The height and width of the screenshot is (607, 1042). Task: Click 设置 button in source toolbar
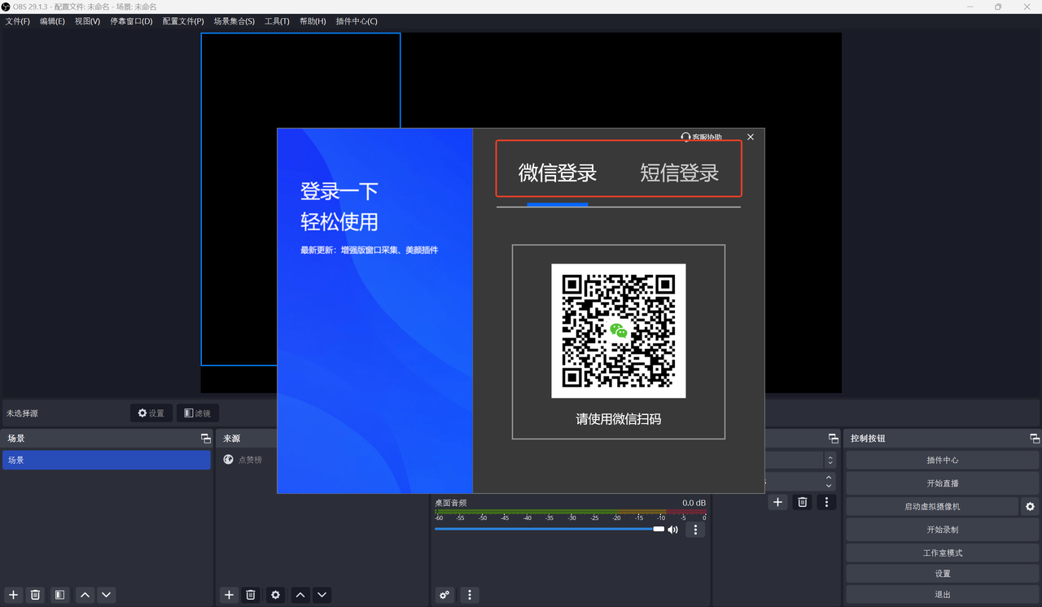coord(151,413)
